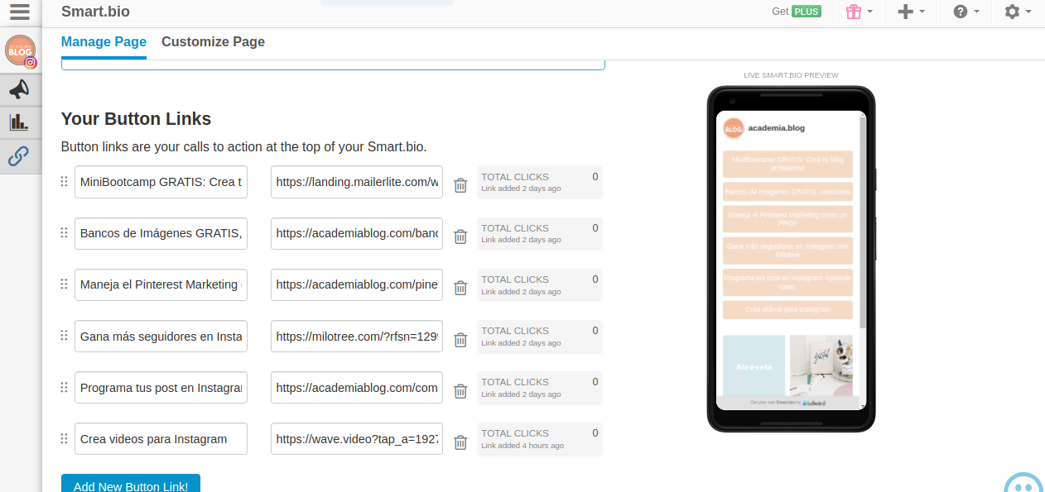The height and width of the screenshot is (492, 1045).
Task: Click the phone preview scrollbar
Action: click(x=863, y=222)
